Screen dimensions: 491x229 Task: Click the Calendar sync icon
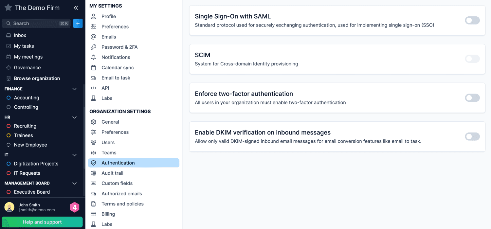click(x=94, y=67)
